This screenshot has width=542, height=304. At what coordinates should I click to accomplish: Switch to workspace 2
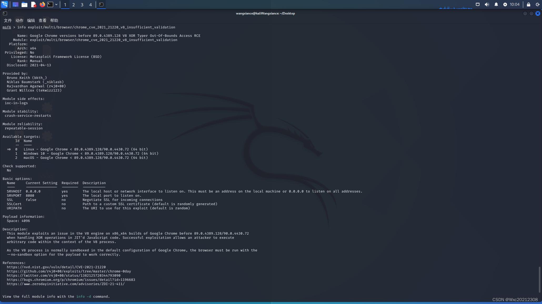74,4
